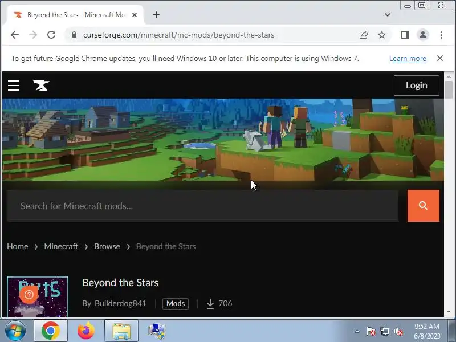Open the Chrome three-dot menu

point(441,35)
